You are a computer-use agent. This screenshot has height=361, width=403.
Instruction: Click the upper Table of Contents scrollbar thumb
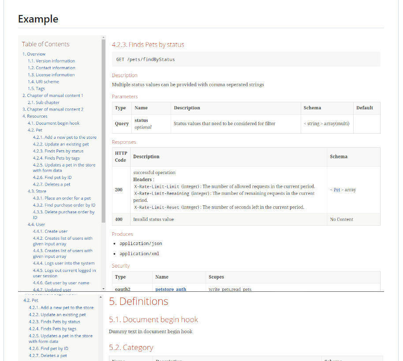[104, 131]
